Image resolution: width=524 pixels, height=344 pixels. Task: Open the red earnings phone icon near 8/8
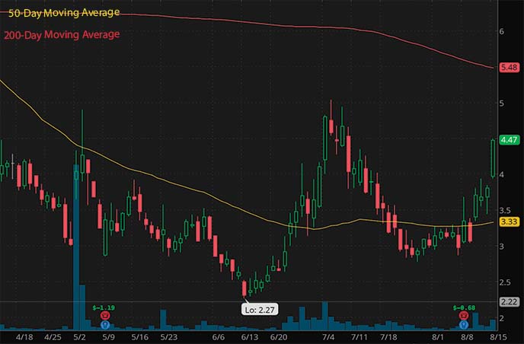[464, 315]
